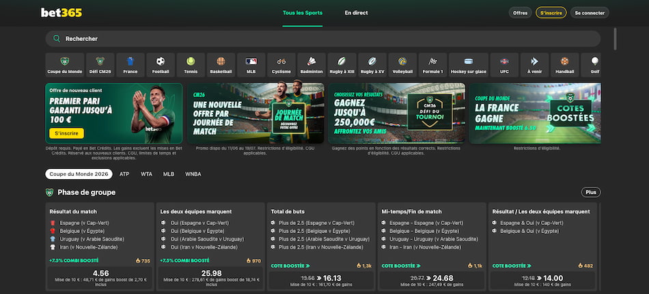Click the "Phase de groupe" title
The image size is (649, 294).
coord(87,192)
